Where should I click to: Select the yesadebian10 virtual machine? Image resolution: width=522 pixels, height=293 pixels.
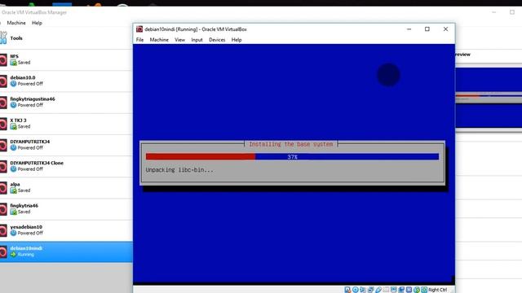coord(66,230)
